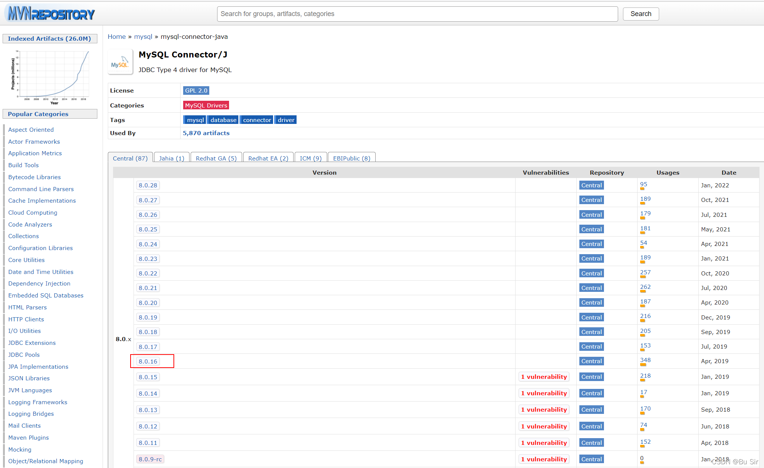
Task: Open version 8.0.9-rc
Action: [x=150, y=459]
